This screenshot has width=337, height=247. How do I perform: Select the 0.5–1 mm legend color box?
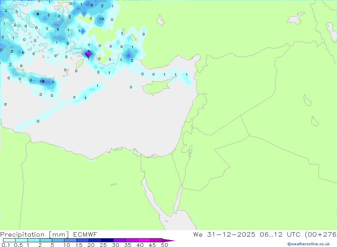tap(21, 240)
